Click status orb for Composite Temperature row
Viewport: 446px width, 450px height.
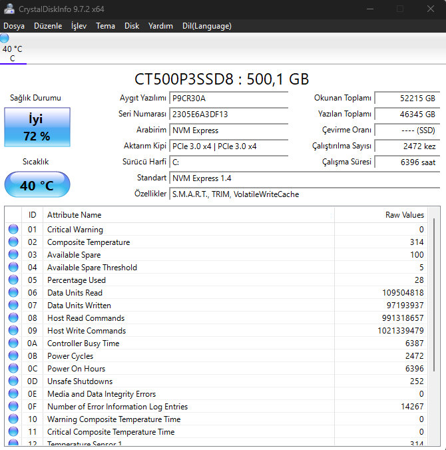click(13, 242)
